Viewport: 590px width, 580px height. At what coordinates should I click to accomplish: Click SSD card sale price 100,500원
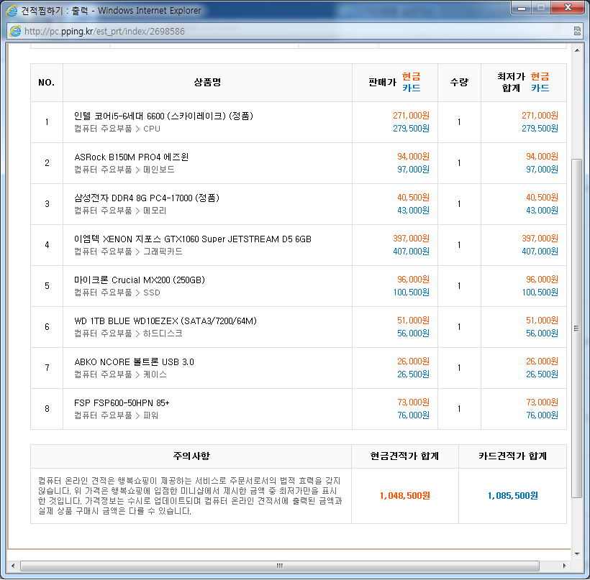(411, 292)
